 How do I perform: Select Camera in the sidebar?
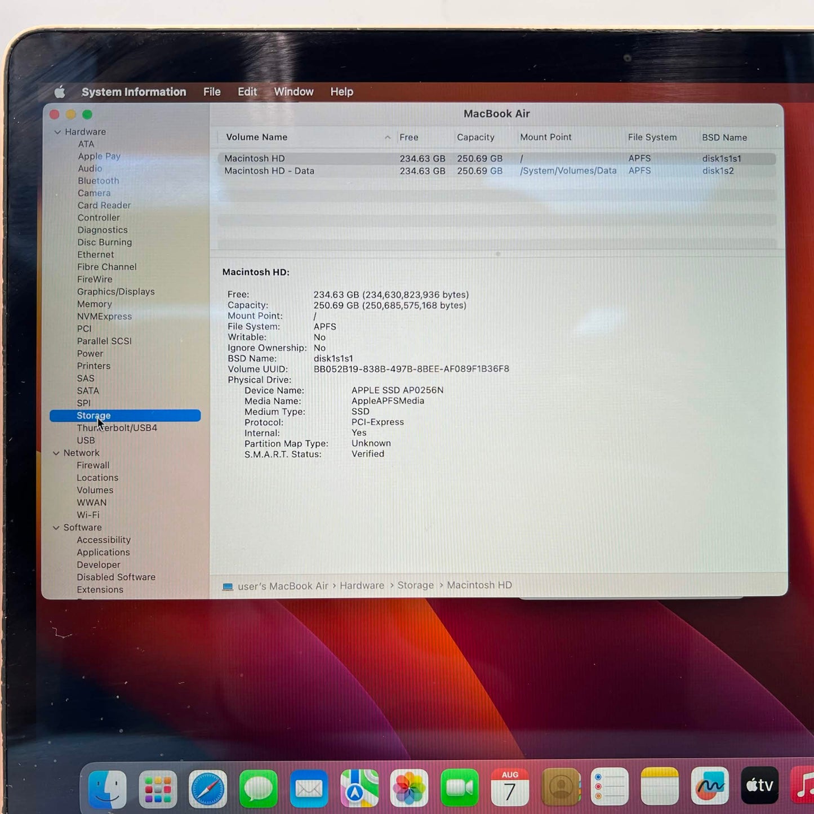coord(94,193)
